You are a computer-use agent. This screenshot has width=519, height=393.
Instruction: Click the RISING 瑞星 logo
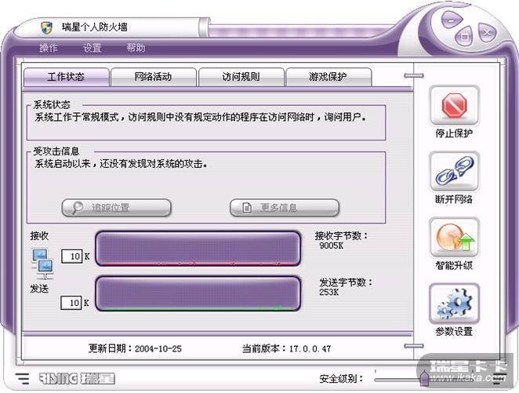[77, 378]
